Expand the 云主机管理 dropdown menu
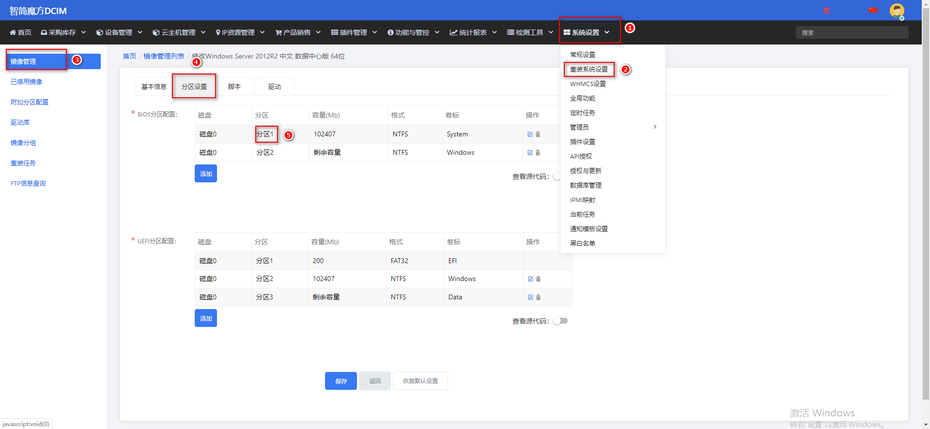 pyautogui.click(x=179, y=32)
